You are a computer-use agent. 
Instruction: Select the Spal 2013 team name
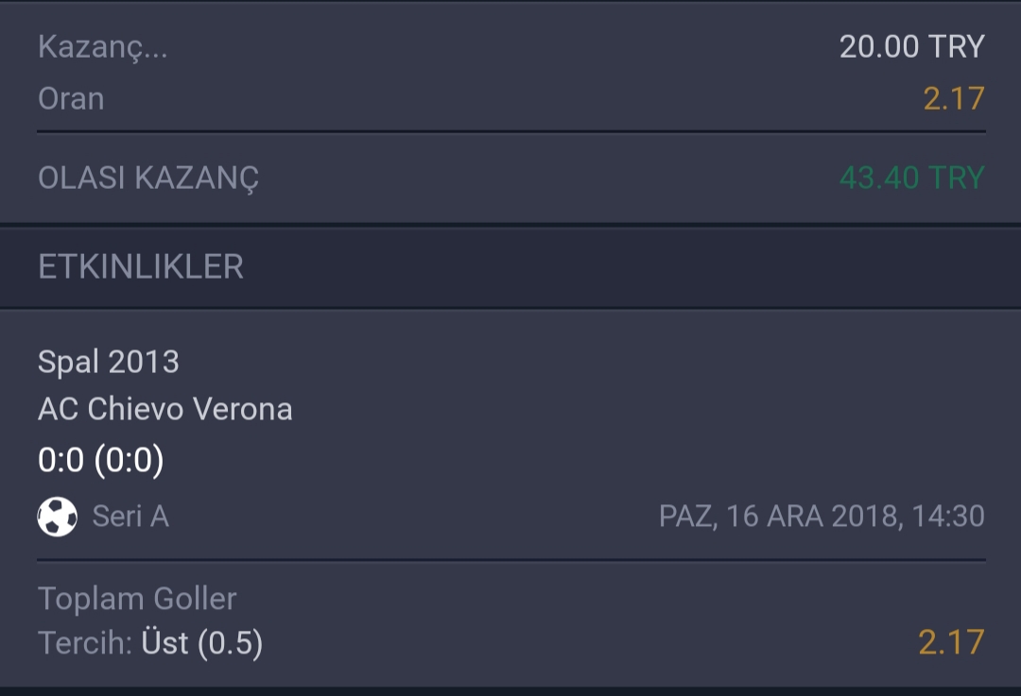pos(108,362)
